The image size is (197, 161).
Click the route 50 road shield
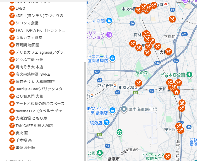coord(132,23)
